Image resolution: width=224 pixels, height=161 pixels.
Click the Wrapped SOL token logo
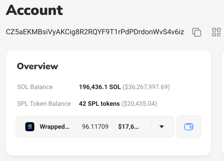click(30, 127)
